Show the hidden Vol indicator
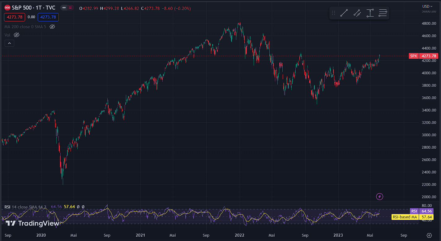This screenshot has width=441, height=241. [16, 35]
